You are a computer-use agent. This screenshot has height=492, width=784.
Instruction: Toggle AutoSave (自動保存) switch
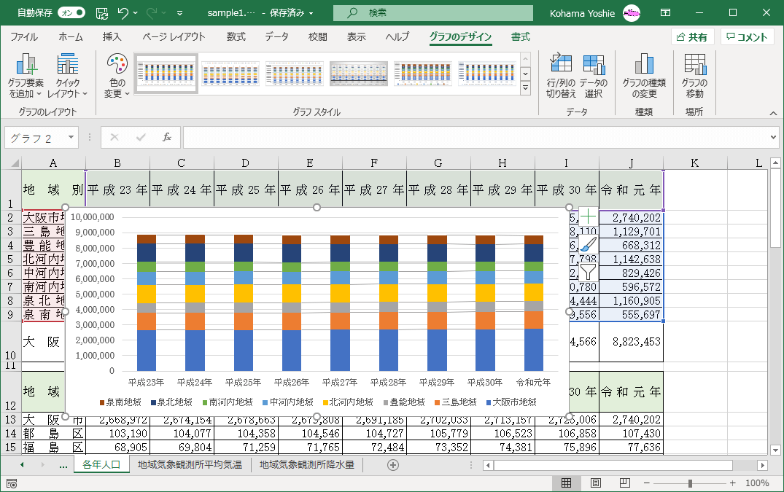tap(71, 12)
